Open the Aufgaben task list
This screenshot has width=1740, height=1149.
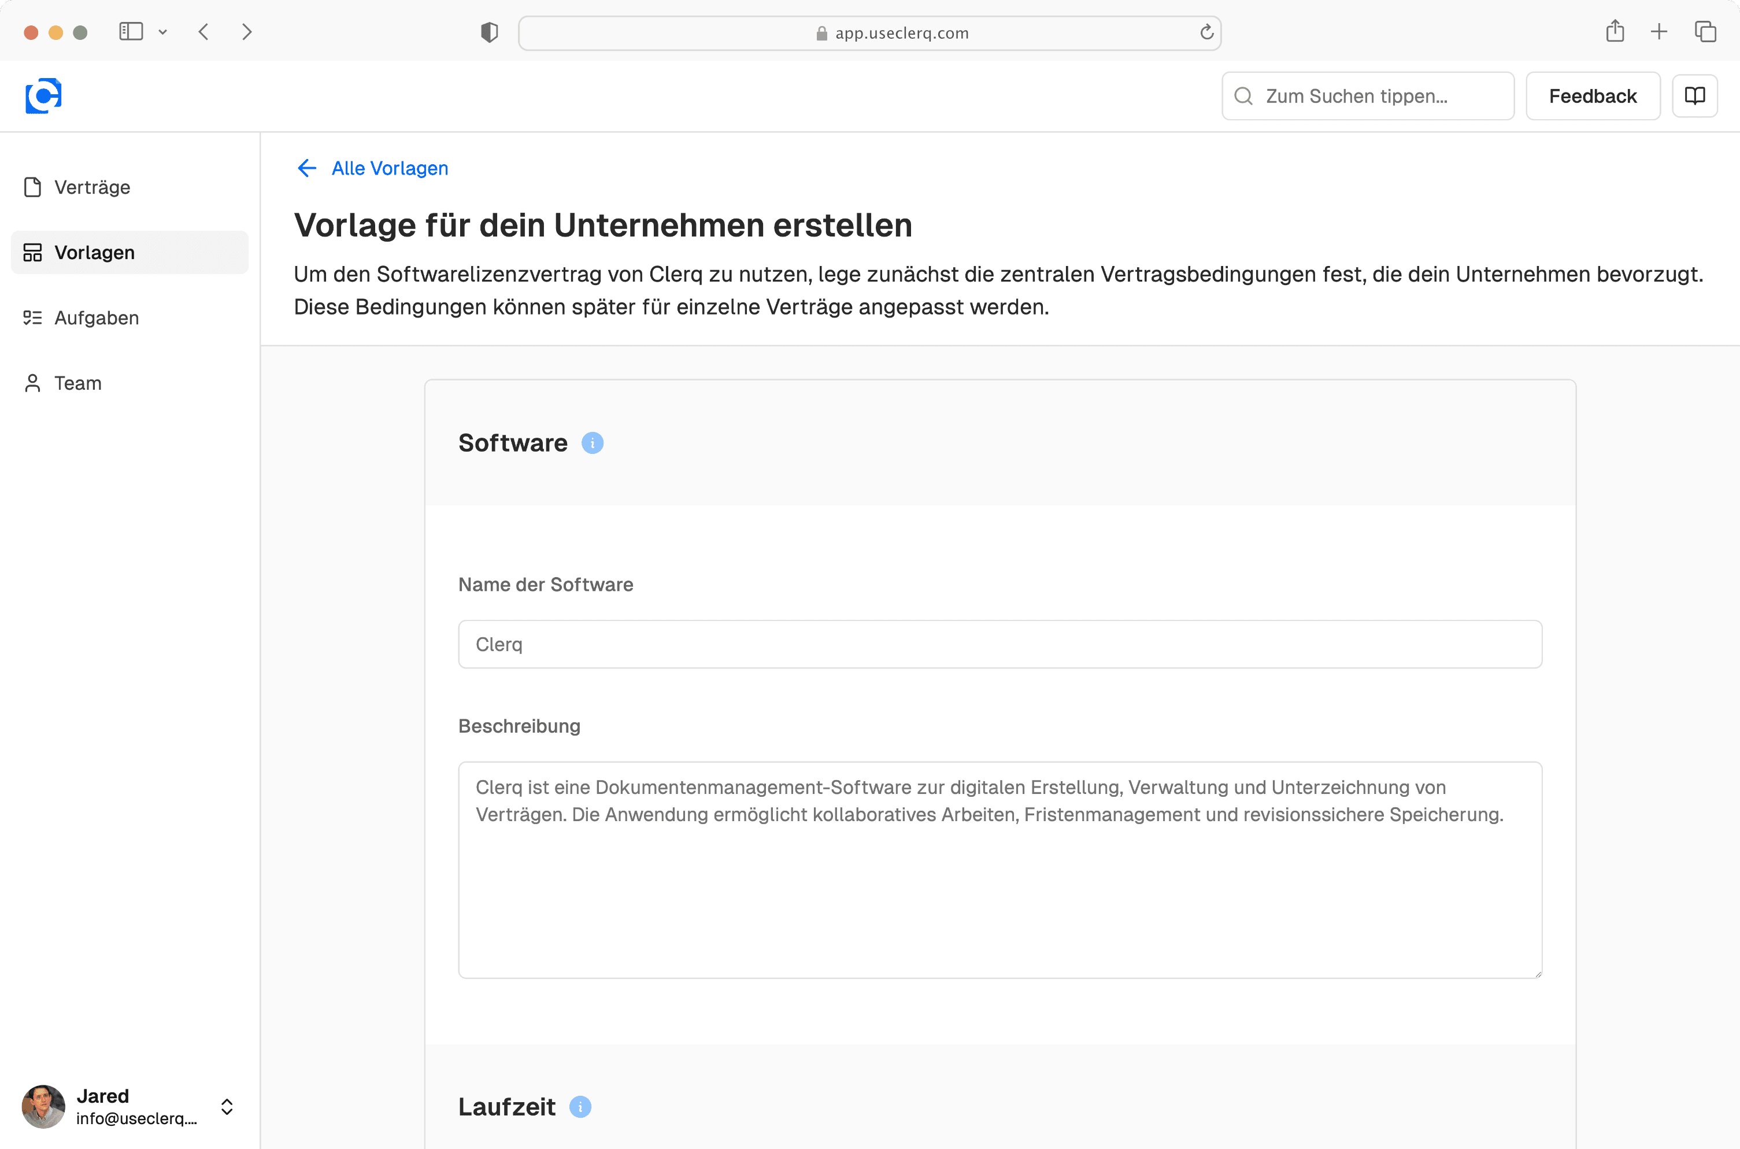point(96,317)
